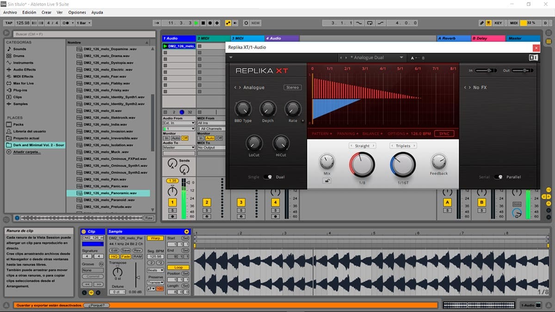555x312 pixels.
Task: Open the Archivo menu
Action: click(x=10, y=12)
